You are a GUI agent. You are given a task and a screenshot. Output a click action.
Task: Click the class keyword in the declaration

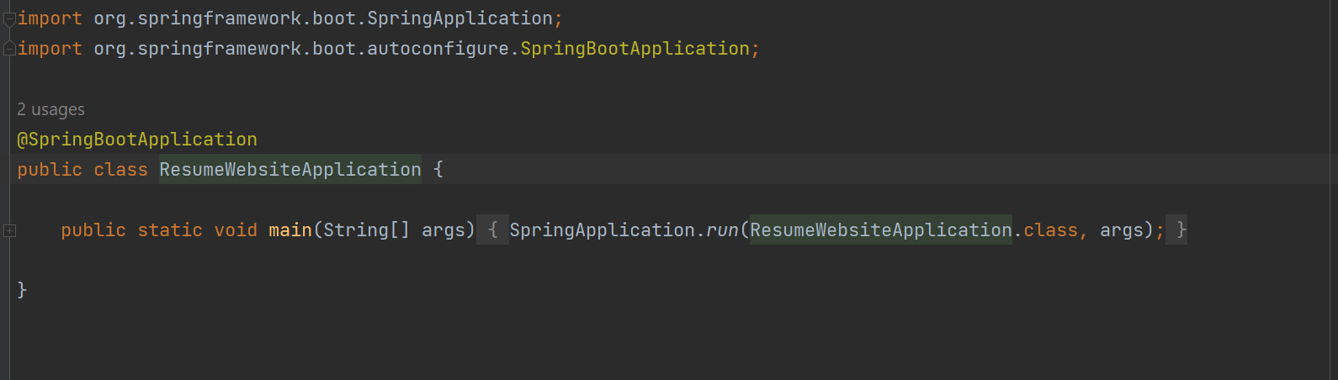pos(120,170)
